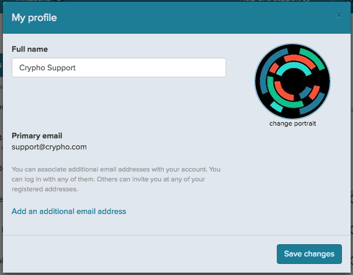Click the circular profile portrait image
Image resolution: width=353 pixels, height=275 pixels.
click(x=293, y=81)
